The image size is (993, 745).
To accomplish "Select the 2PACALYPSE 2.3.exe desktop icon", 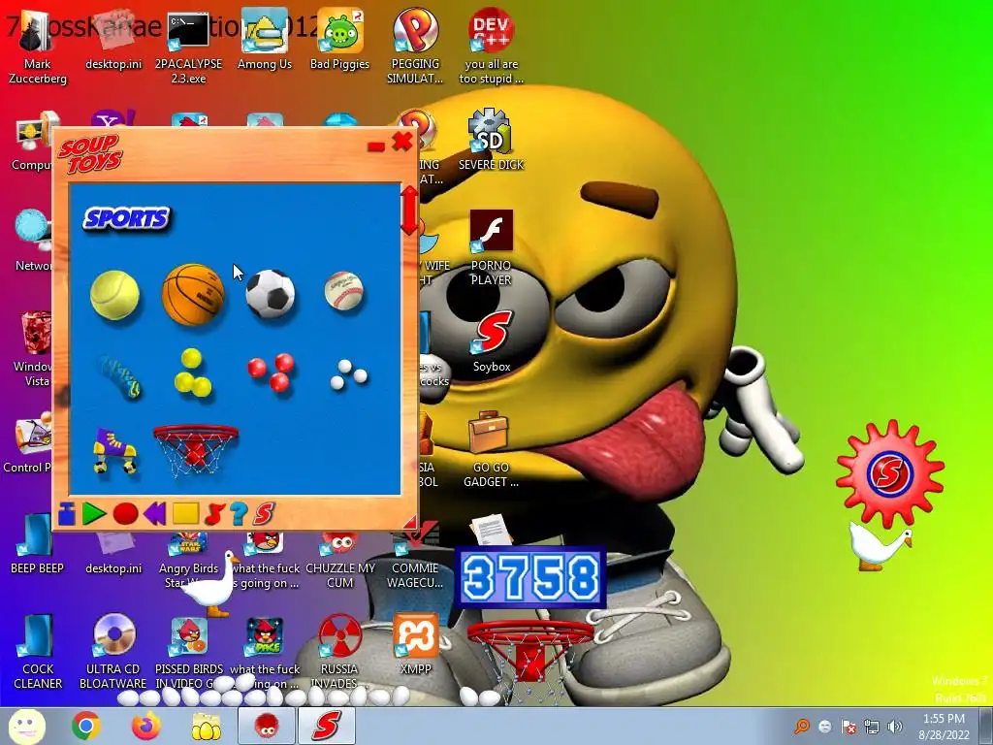I will coord(188,47).
